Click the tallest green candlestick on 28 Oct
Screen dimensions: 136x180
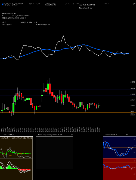tap(48, 87)
